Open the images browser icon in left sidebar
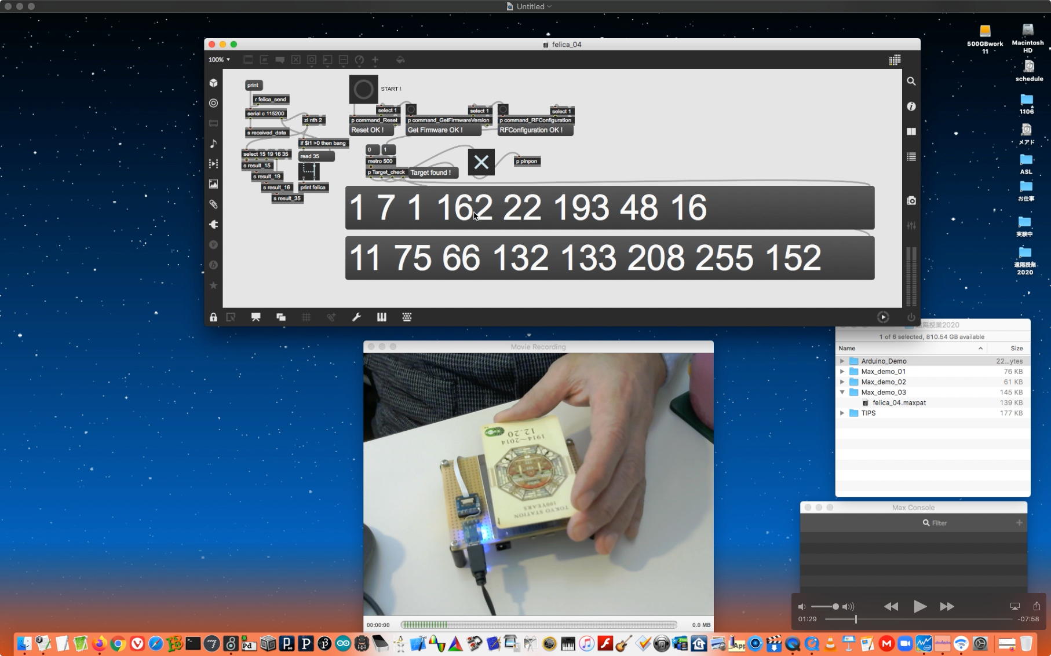Screen dimensions: 1051x656 (213, 184)
